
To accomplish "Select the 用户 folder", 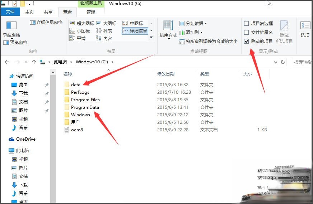I will [x=75, y=122].
